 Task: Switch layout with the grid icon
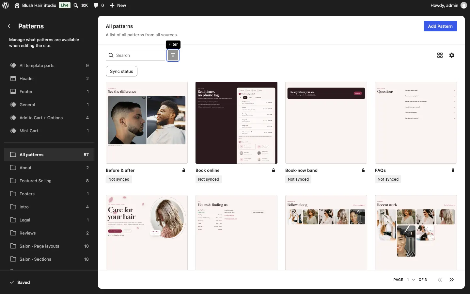(440, 55)
